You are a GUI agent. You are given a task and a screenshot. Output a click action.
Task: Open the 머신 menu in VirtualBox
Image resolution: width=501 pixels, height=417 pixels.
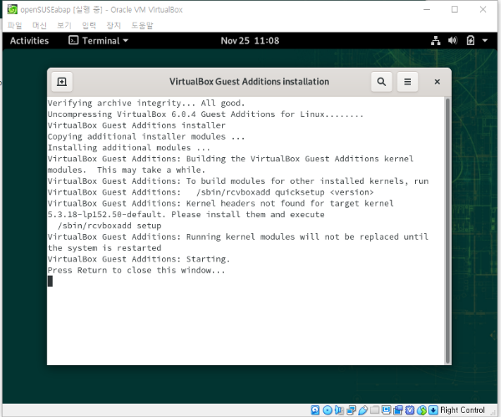pyautogui.click(x=39, y=25)
